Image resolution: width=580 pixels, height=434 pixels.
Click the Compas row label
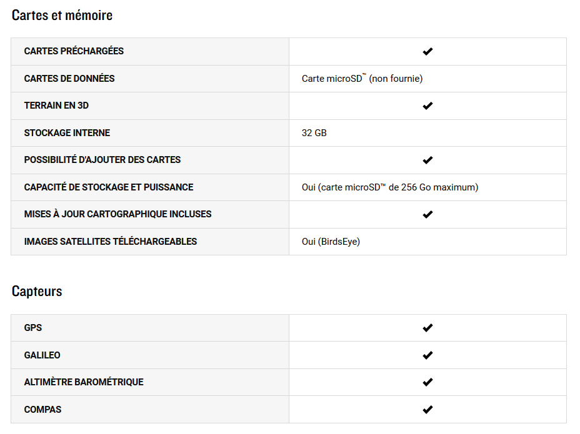[x=42, y=410]
